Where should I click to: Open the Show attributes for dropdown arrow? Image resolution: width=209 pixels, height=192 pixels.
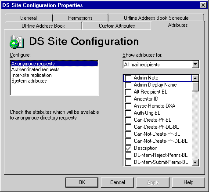coord(195,64)
